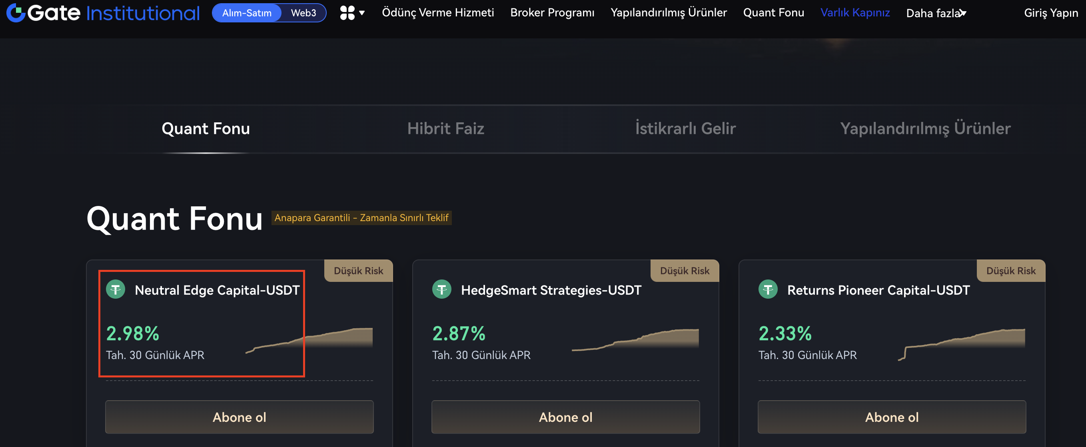Click HedgeSmart Strategies USDT Tether icon
Screen dimensions: 1086x447
(441, 290)
